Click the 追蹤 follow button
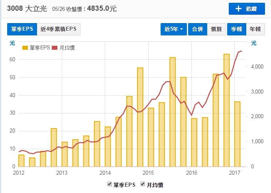 coord(247,9)
